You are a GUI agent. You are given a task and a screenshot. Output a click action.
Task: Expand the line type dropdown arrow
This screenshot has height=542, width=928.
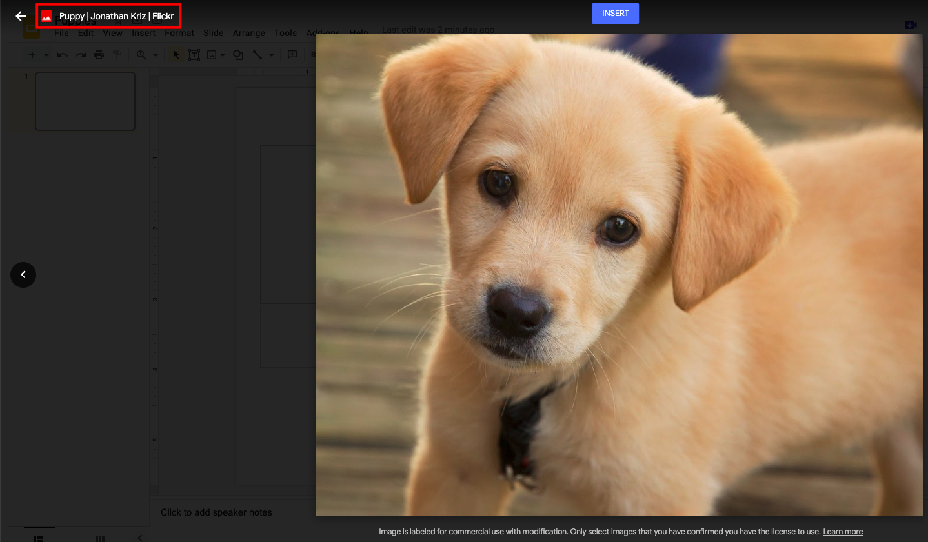point(271,55)
